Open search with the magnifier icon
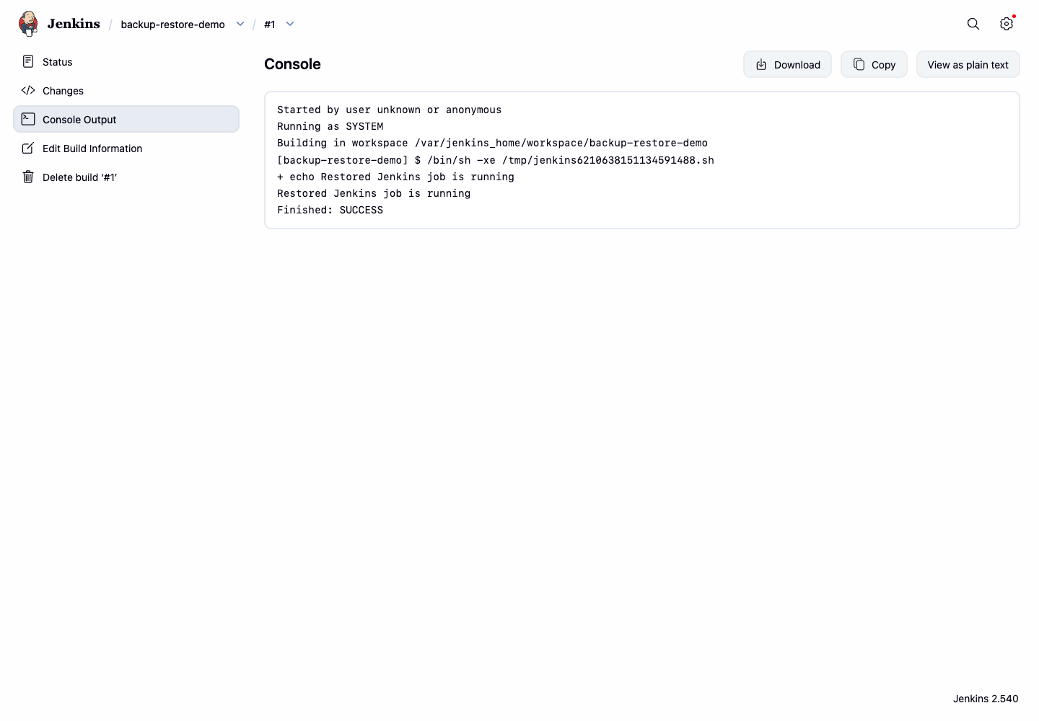Viewport: 1039px width, 721px height. pos(973,24)
